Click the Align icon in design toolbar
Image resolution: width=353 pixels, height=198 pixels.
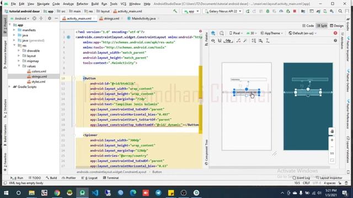tap(261, 41)
